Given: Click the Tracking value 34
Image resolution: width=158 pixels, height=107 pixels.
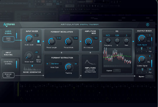Looking at the screenshot, I should click(75, 64).
